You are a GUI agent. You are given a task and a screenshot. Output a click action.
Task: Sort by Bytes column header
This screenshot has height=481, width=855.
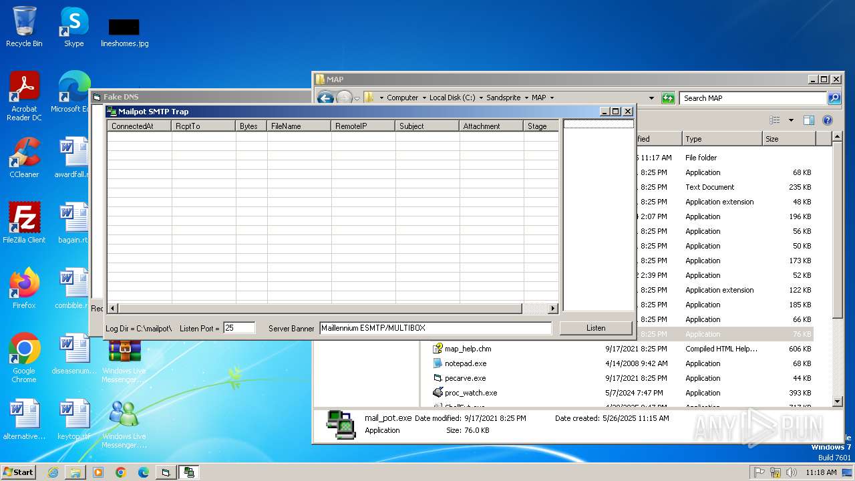(x=251, y=126)
